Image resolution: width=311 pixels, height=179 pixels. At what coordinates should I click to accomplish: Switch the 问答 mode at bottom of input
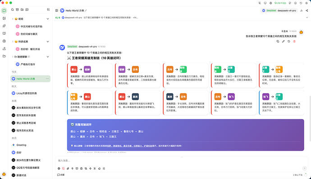tap(61, 175)
